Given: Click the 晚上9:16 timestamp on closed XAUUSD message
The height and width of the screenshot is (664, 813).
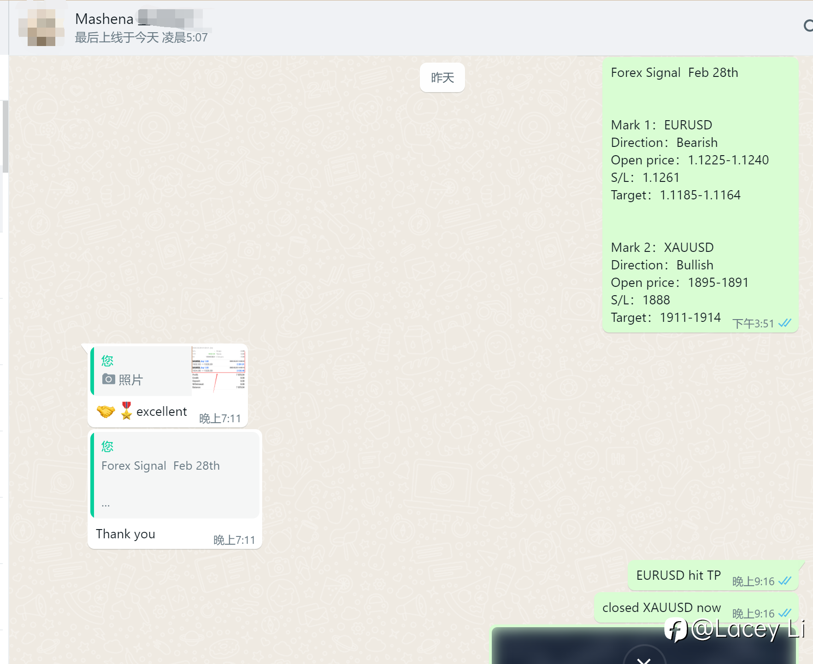Looking at the screenshot, I should click(x=753, y=614).
